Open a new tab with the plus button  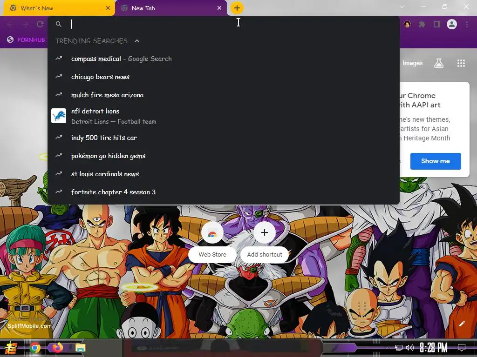coord(237,8)
